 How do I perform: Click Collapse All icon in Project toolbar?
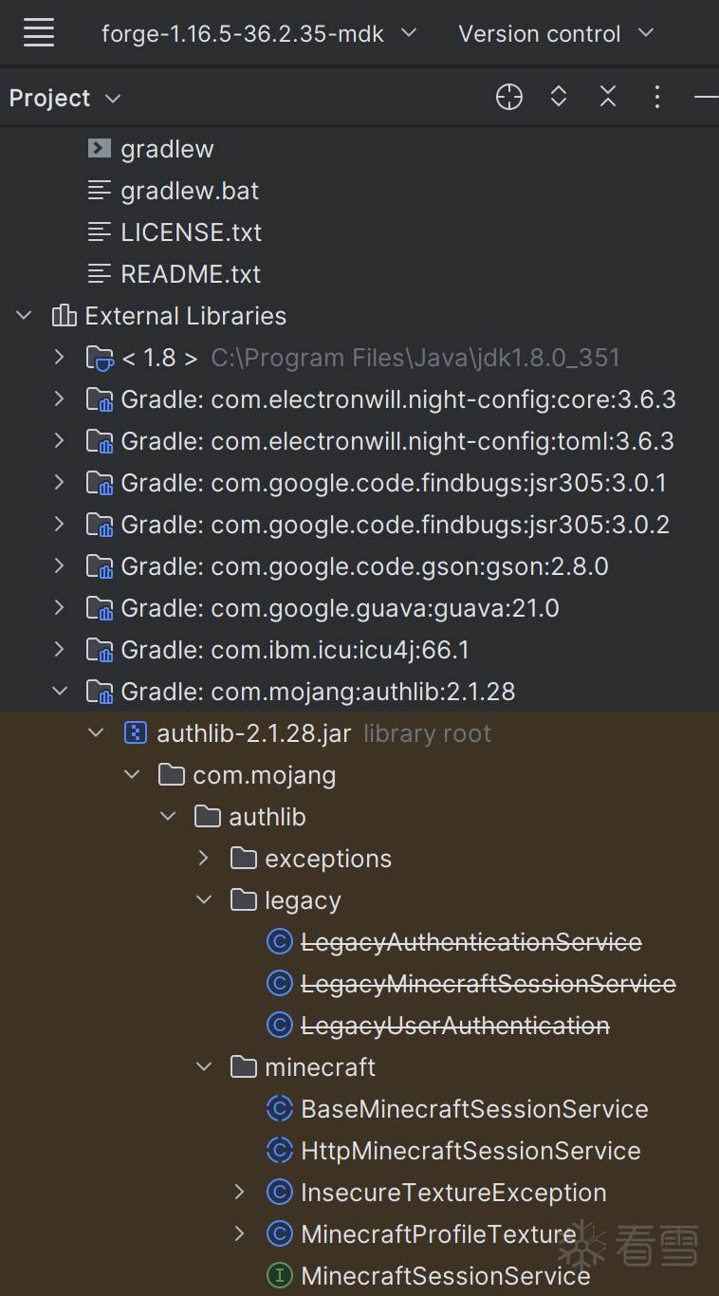608,97
